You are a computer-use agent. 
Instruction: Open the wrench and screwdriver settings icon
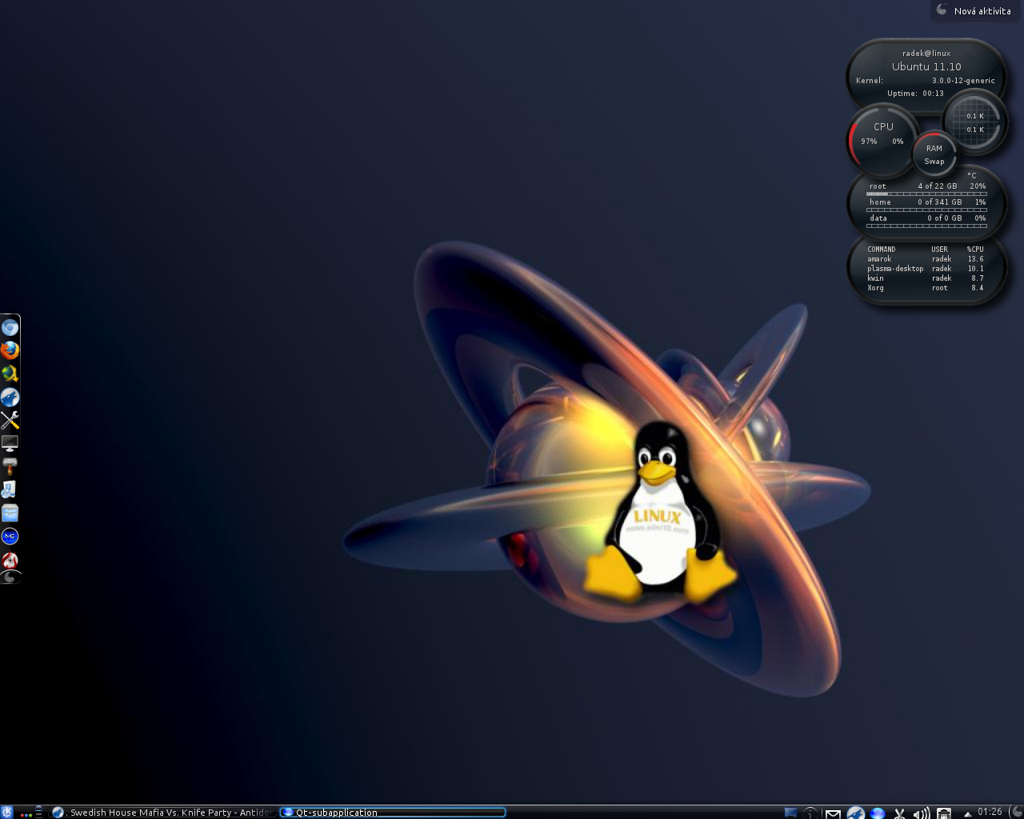click(x=10, y=420)
